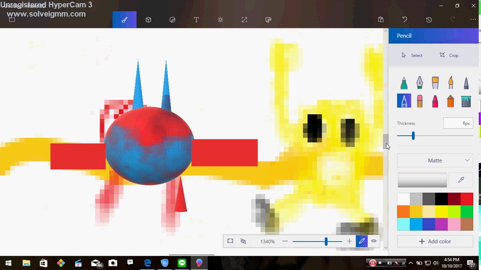
Task: Open the LINE app on the taskbar
Action: pos(182,263)
